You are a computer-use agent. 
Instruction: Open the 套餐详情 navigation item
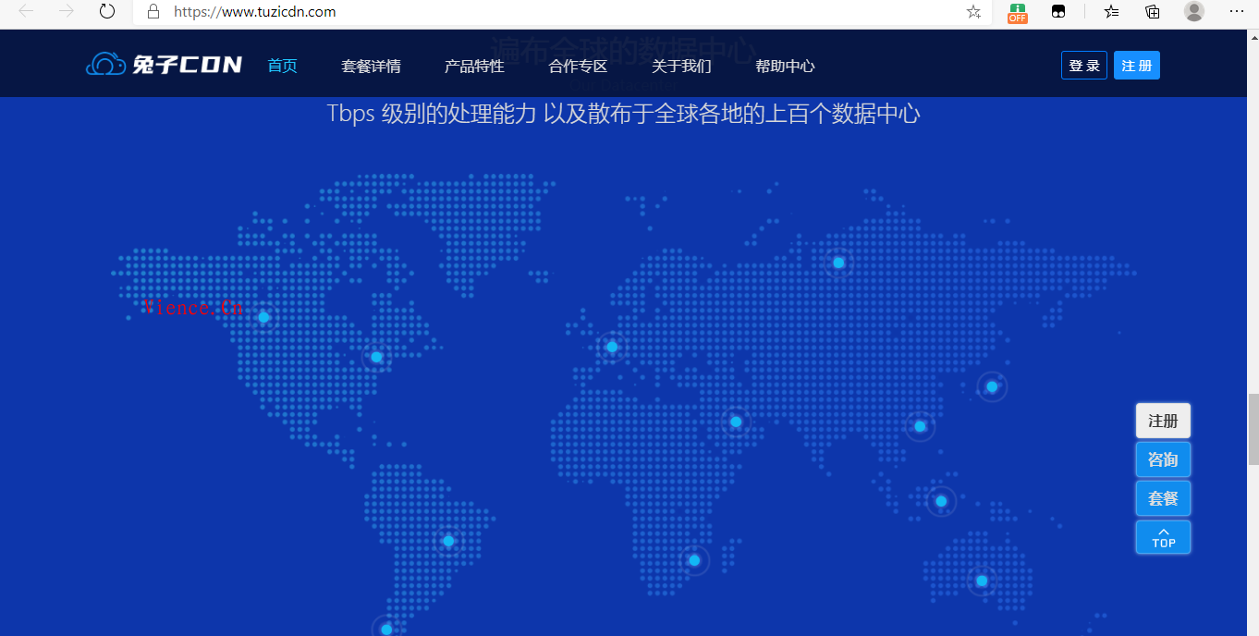371,66
